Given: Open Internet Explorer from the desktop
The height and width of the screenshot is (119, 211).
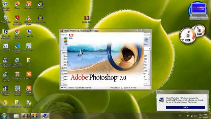Looking at the screenshot, I should pos(6,77).
